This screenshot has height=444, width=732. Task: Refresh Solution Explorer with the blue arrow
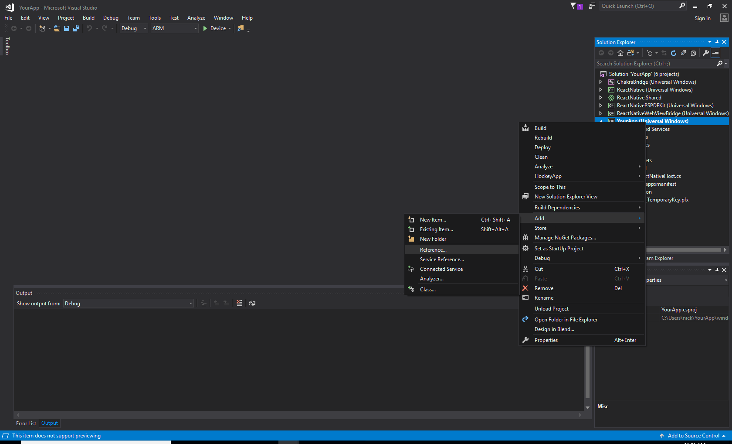(x=674, y=53)
